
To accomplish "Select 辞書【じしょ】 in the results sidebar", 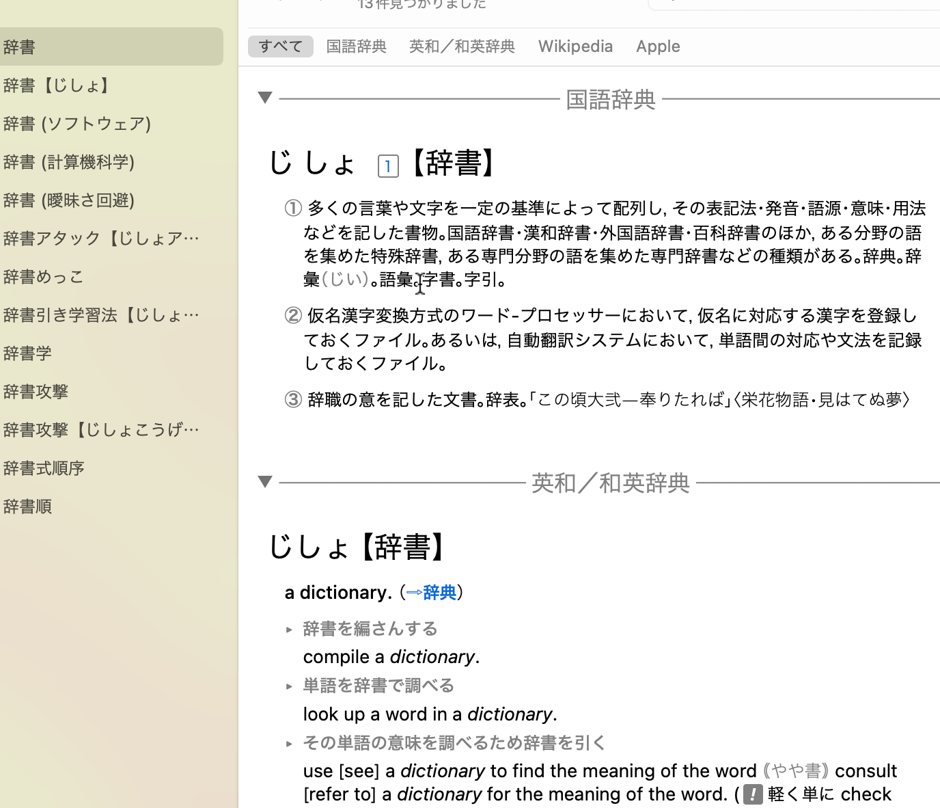I will pyautogui.click(x=57, y=85).
